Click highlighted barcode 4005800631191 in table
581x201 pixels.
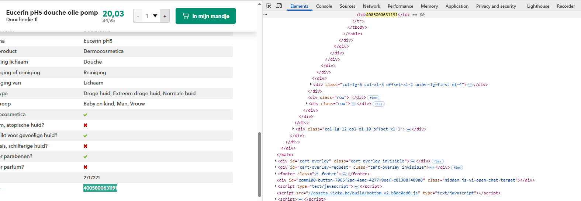click(100, 188)
